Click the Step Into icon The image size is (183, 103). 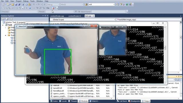pyautogui.click(x=37, y=8)
